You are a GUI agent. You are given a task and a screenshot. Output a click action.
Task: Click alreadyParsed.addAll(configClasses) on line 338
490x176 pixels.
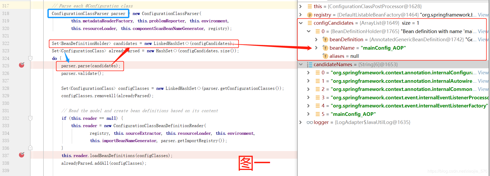click(104, 163)
